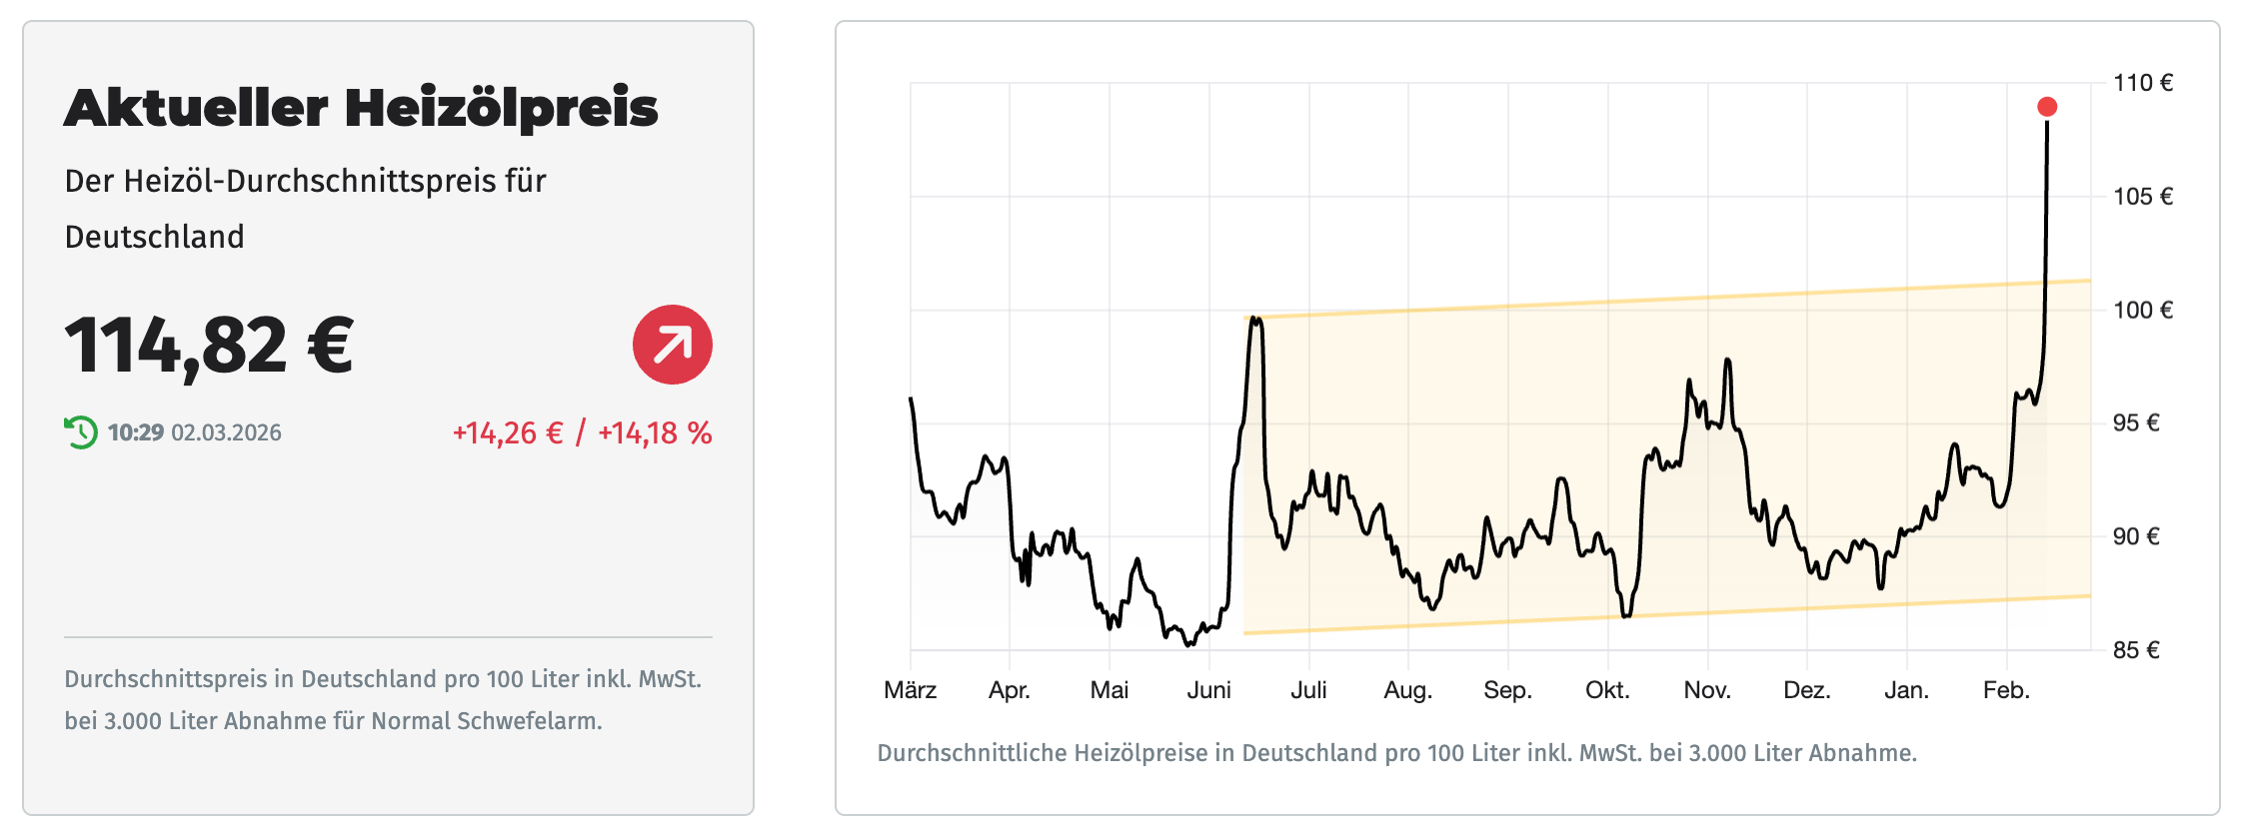The width and height of the screenshot is (2243, 837).
Task: Select the Aktueller Heizölpreis heading
Action: (x=361, y=108)
